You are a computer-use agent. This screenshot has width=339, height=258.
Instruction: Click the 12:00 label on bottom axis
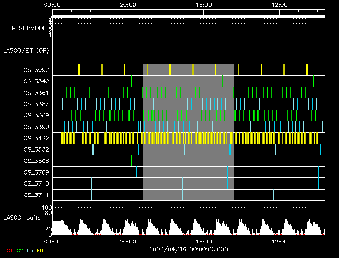point(279,241)
